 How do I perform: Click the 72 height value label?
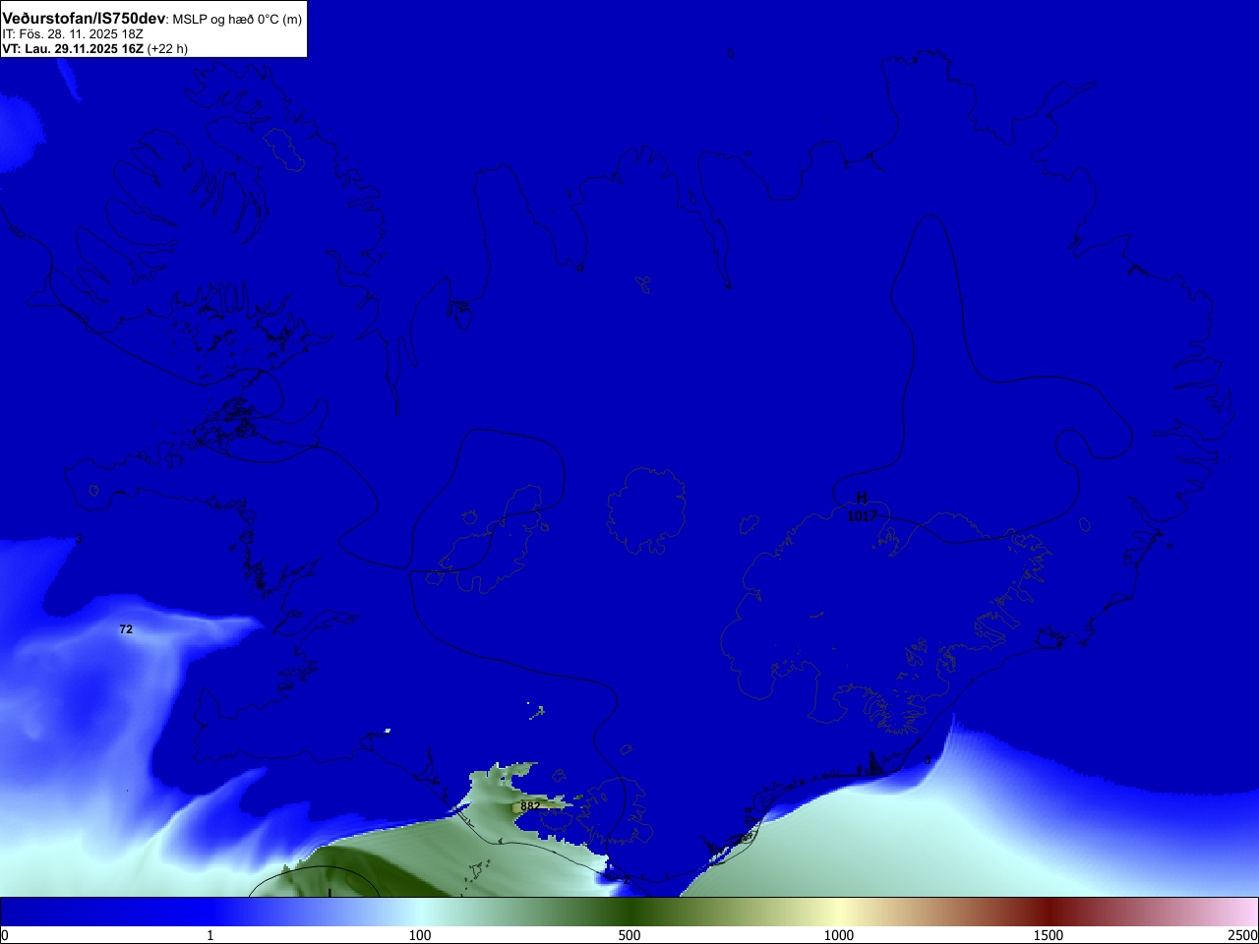point(126,629)
